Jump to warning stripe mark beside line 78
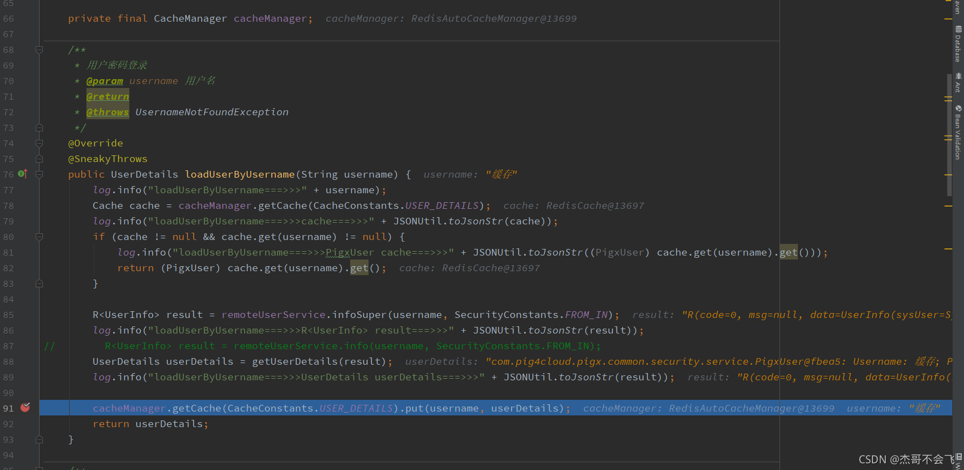This screenshot has height=470, width=964. point(948,206)
